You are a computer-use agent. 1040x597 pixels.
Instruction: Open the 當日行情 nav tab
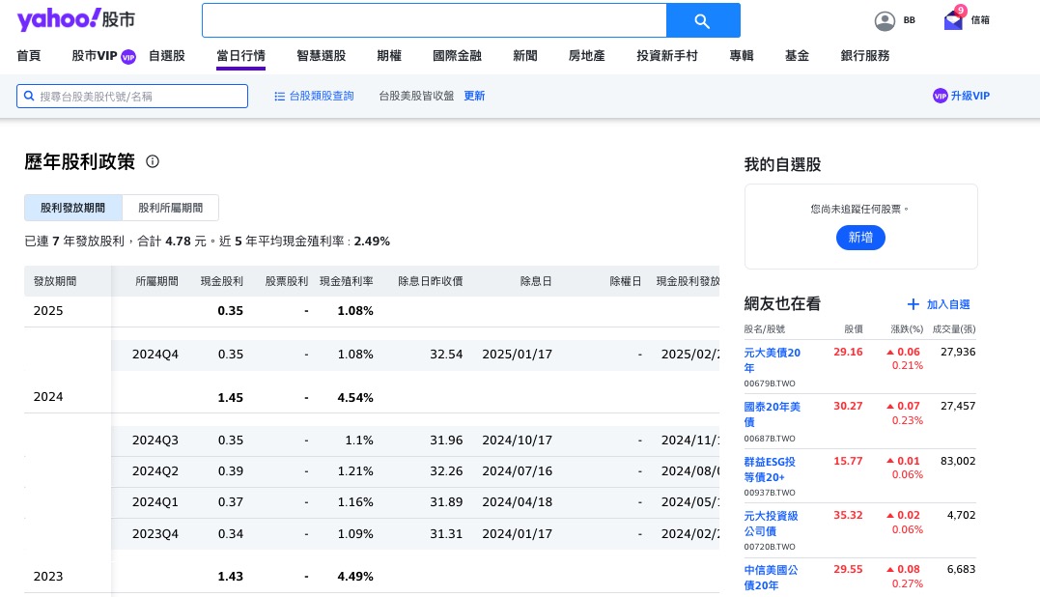pyautogui.click(x=240, y=55)
